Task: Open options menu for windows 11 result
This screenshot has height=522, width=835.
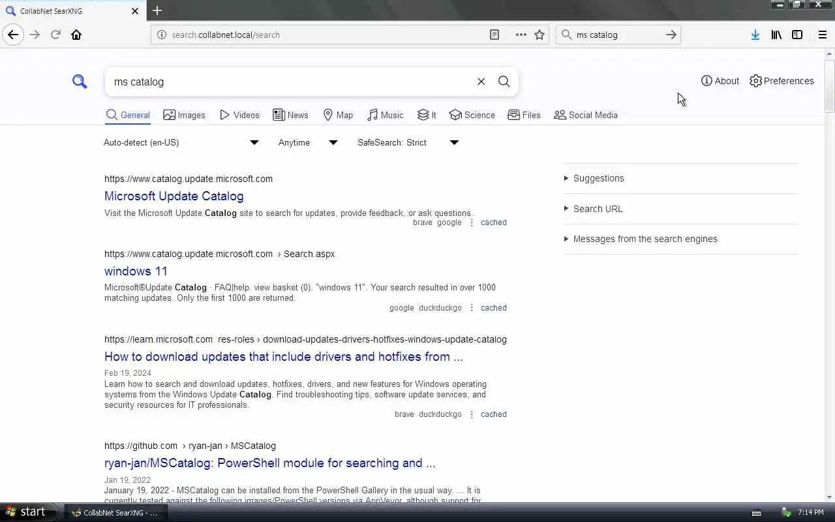Action: [x=472, y=308]
